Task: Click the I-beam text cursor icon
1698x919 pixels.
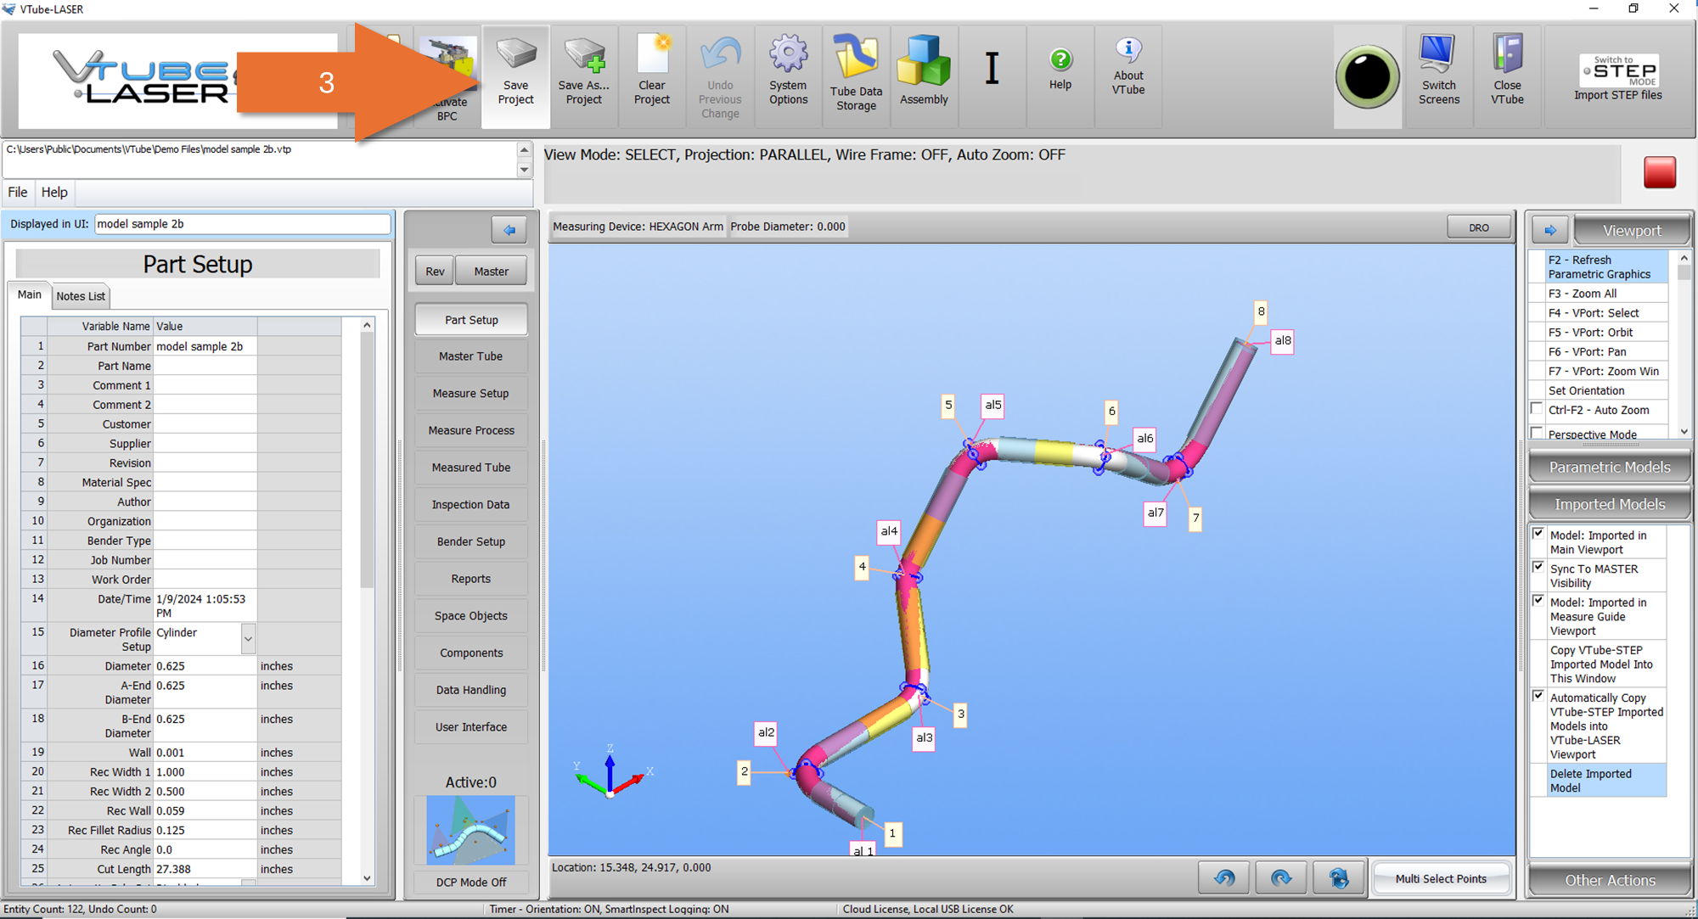Action: 992,68
